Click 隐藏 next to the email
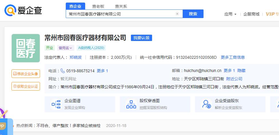Screen dimensions: 279x135 coord(242,71)
